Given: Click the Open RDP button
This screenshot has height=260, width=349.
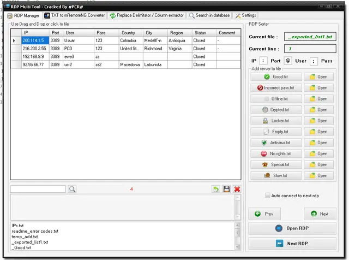Looking at the screenshot, I should pyautogui.click(x=292, y=228).
